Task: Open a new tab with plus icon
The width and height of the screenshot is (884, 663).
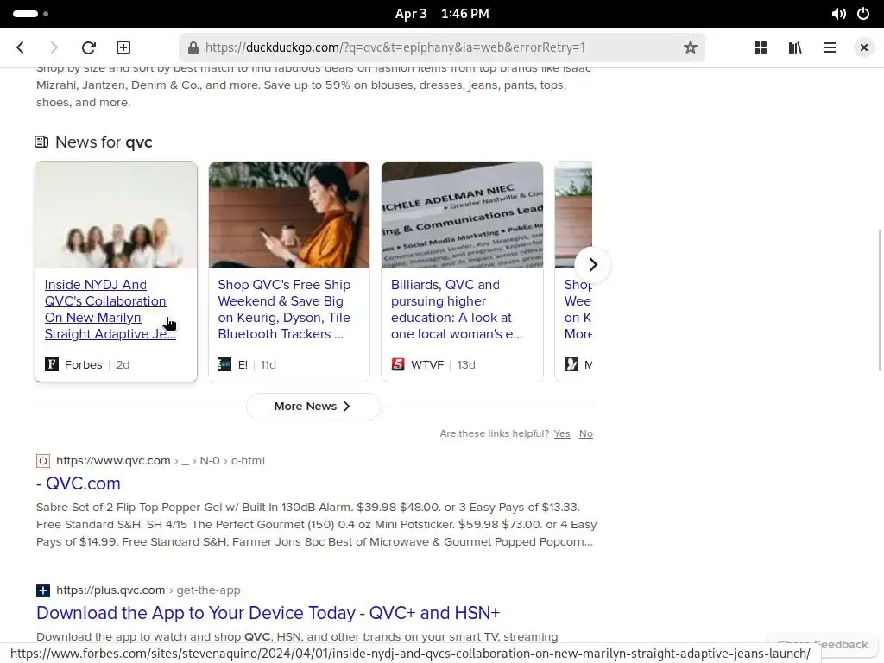Action: point(123,47)
